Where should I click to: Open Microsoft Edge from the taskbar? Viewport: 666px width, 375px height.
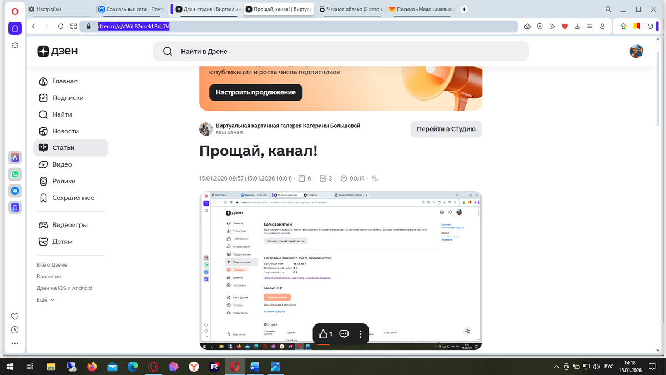133,367
